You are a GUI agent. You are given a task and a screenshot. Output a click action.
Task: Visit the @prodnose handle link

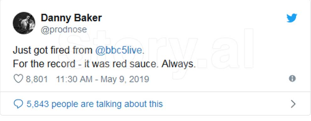[x=64, y=29]
